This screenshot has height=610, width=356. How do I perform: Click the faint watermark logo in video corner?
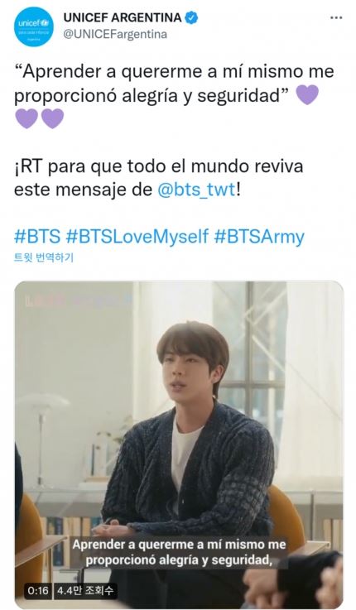(x=78, y=300)
